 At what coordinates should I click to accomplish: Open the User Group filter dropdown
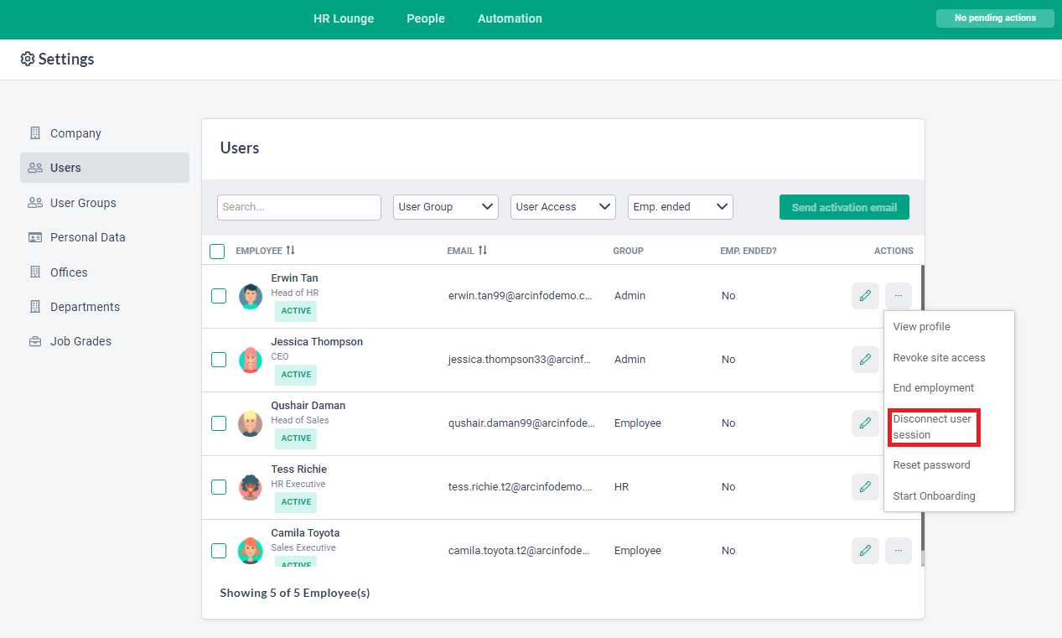(x=446, y=207)
